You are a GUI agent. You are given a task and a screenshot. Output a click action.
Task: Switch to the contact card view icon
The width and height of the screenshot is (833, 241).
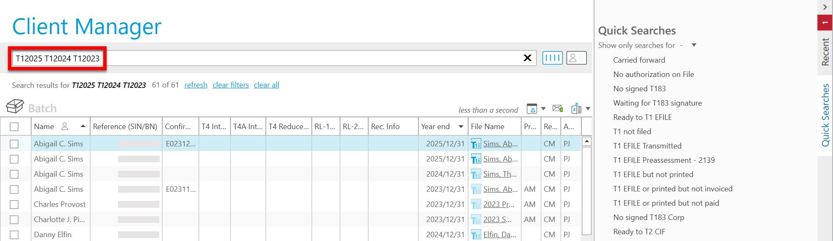click(576, 58)
